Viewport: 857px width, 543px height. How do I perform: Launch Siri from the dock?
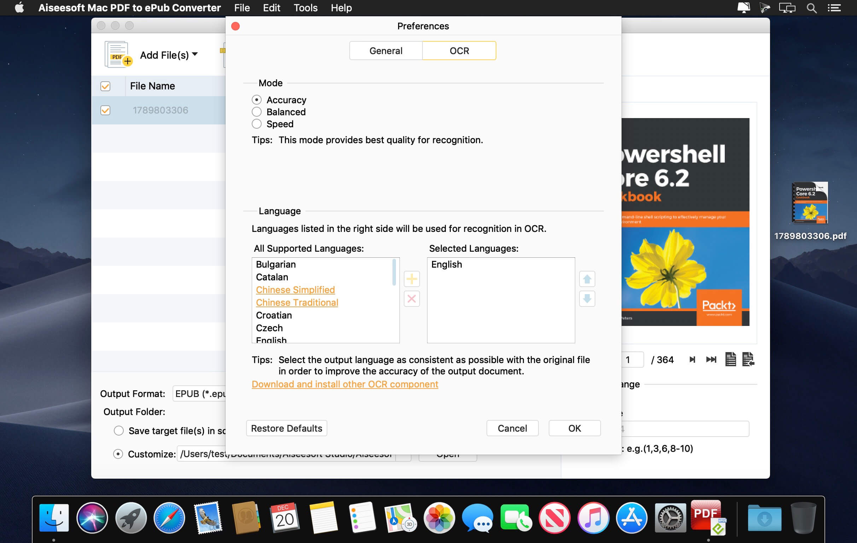click(x=92, y=518)
